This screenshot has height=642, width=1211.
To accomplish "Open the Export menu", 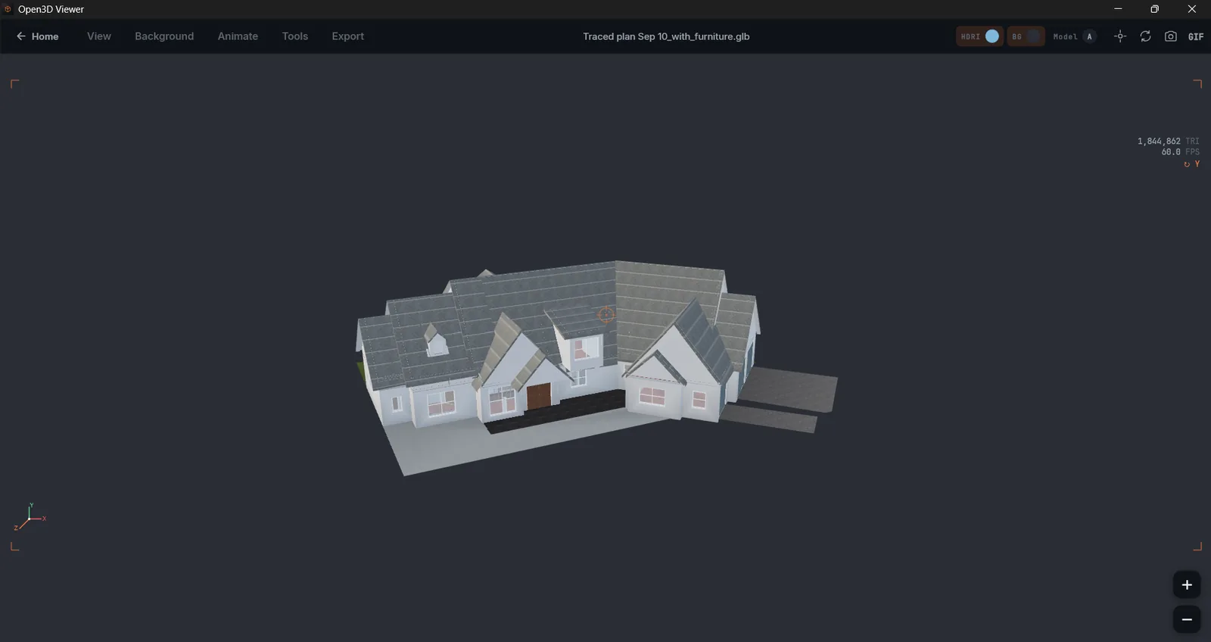I will point(347,36).
